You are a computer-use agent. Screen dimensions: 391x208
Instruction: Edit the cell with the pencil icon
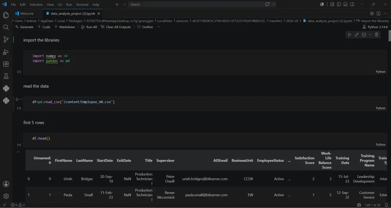[357, 35]
